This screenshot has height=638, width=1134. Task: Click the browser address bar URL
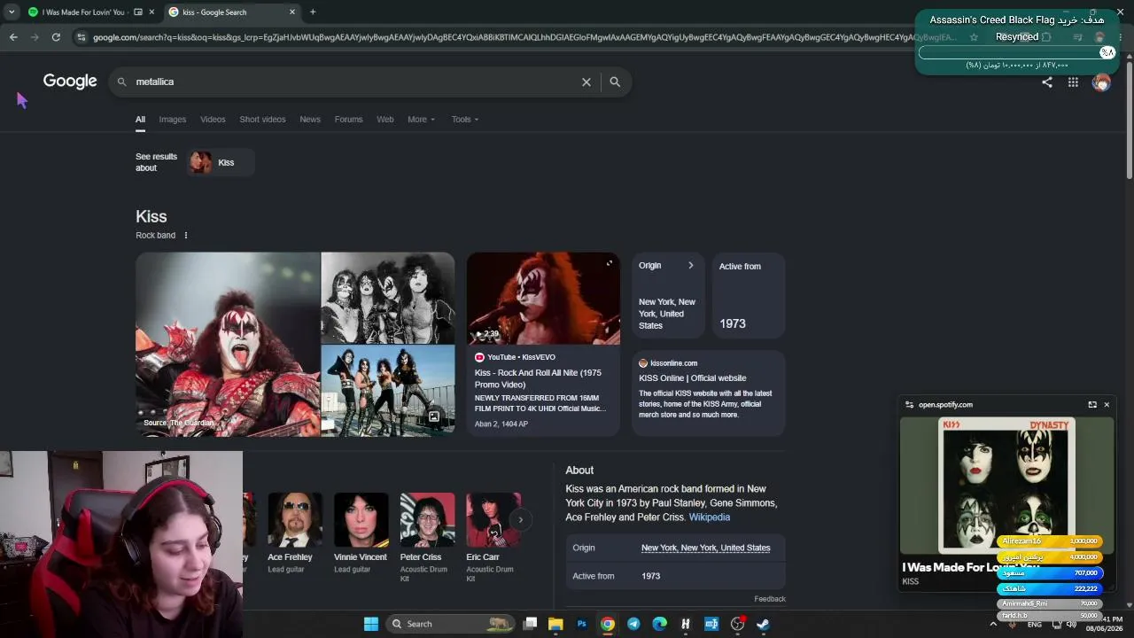[523, 37]
